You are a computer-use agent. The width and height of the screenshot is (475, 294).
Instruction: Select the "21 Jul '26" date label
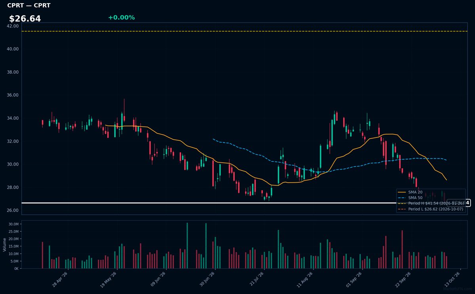click(256, 279)
